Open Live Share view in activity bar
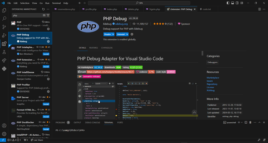 click(x=4, y=60)
